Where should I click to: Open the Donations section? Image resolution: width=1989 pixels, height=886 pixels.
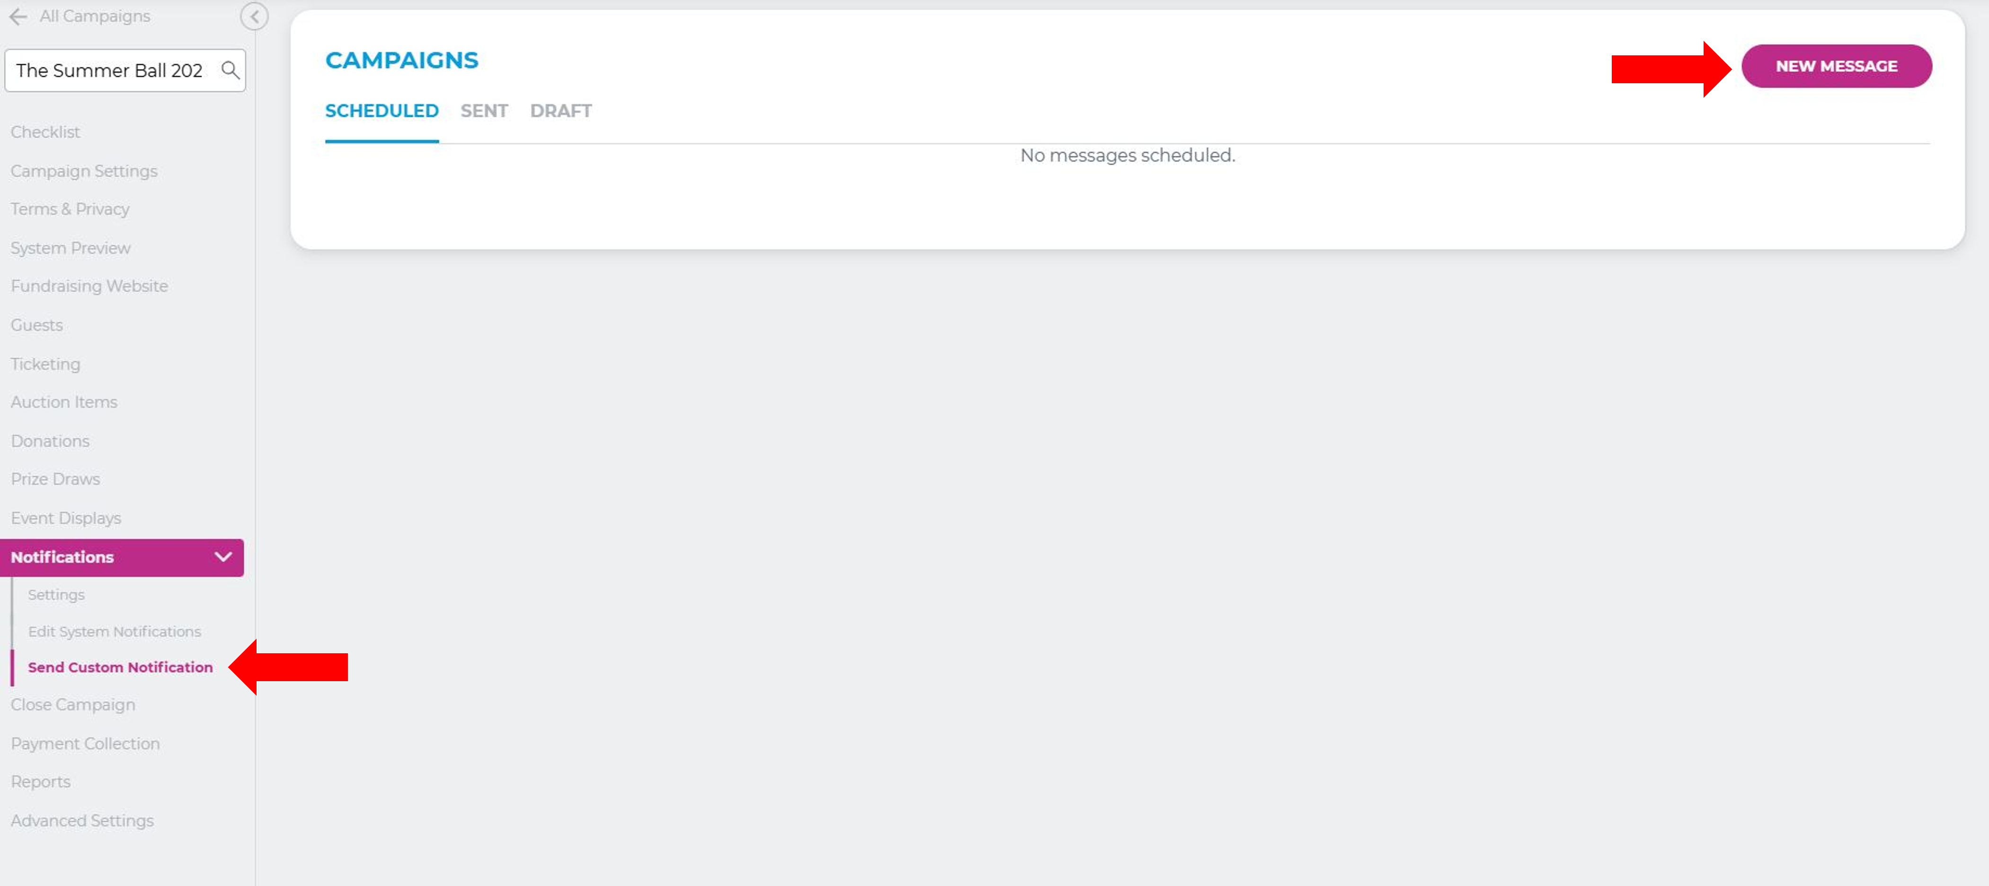49,440
